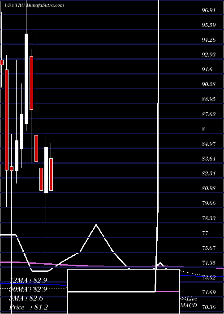Select the 70.36 axis value
The image size is (224, 314).
pyautogui.click(x=209, y=307)
